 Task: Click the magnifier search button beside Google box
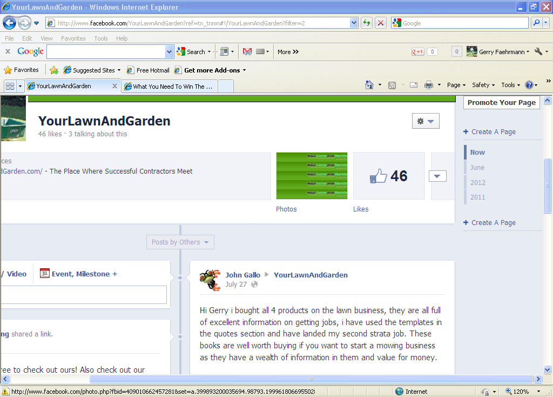pyautogui.click(x=536, y=23)
